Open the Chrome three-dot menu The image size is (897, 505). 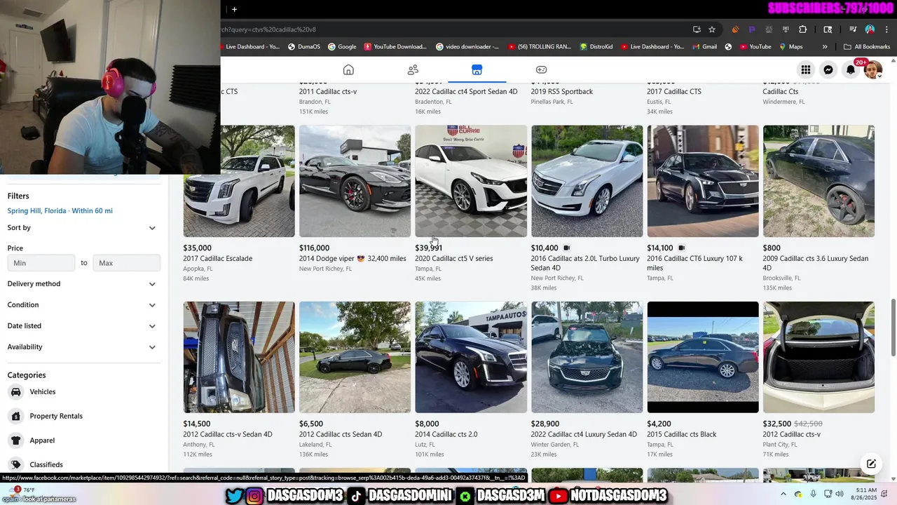[x=885, y=29]
